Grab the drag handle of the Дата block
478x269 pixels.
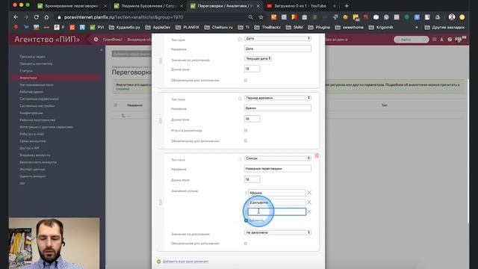(x=161, y=61)
